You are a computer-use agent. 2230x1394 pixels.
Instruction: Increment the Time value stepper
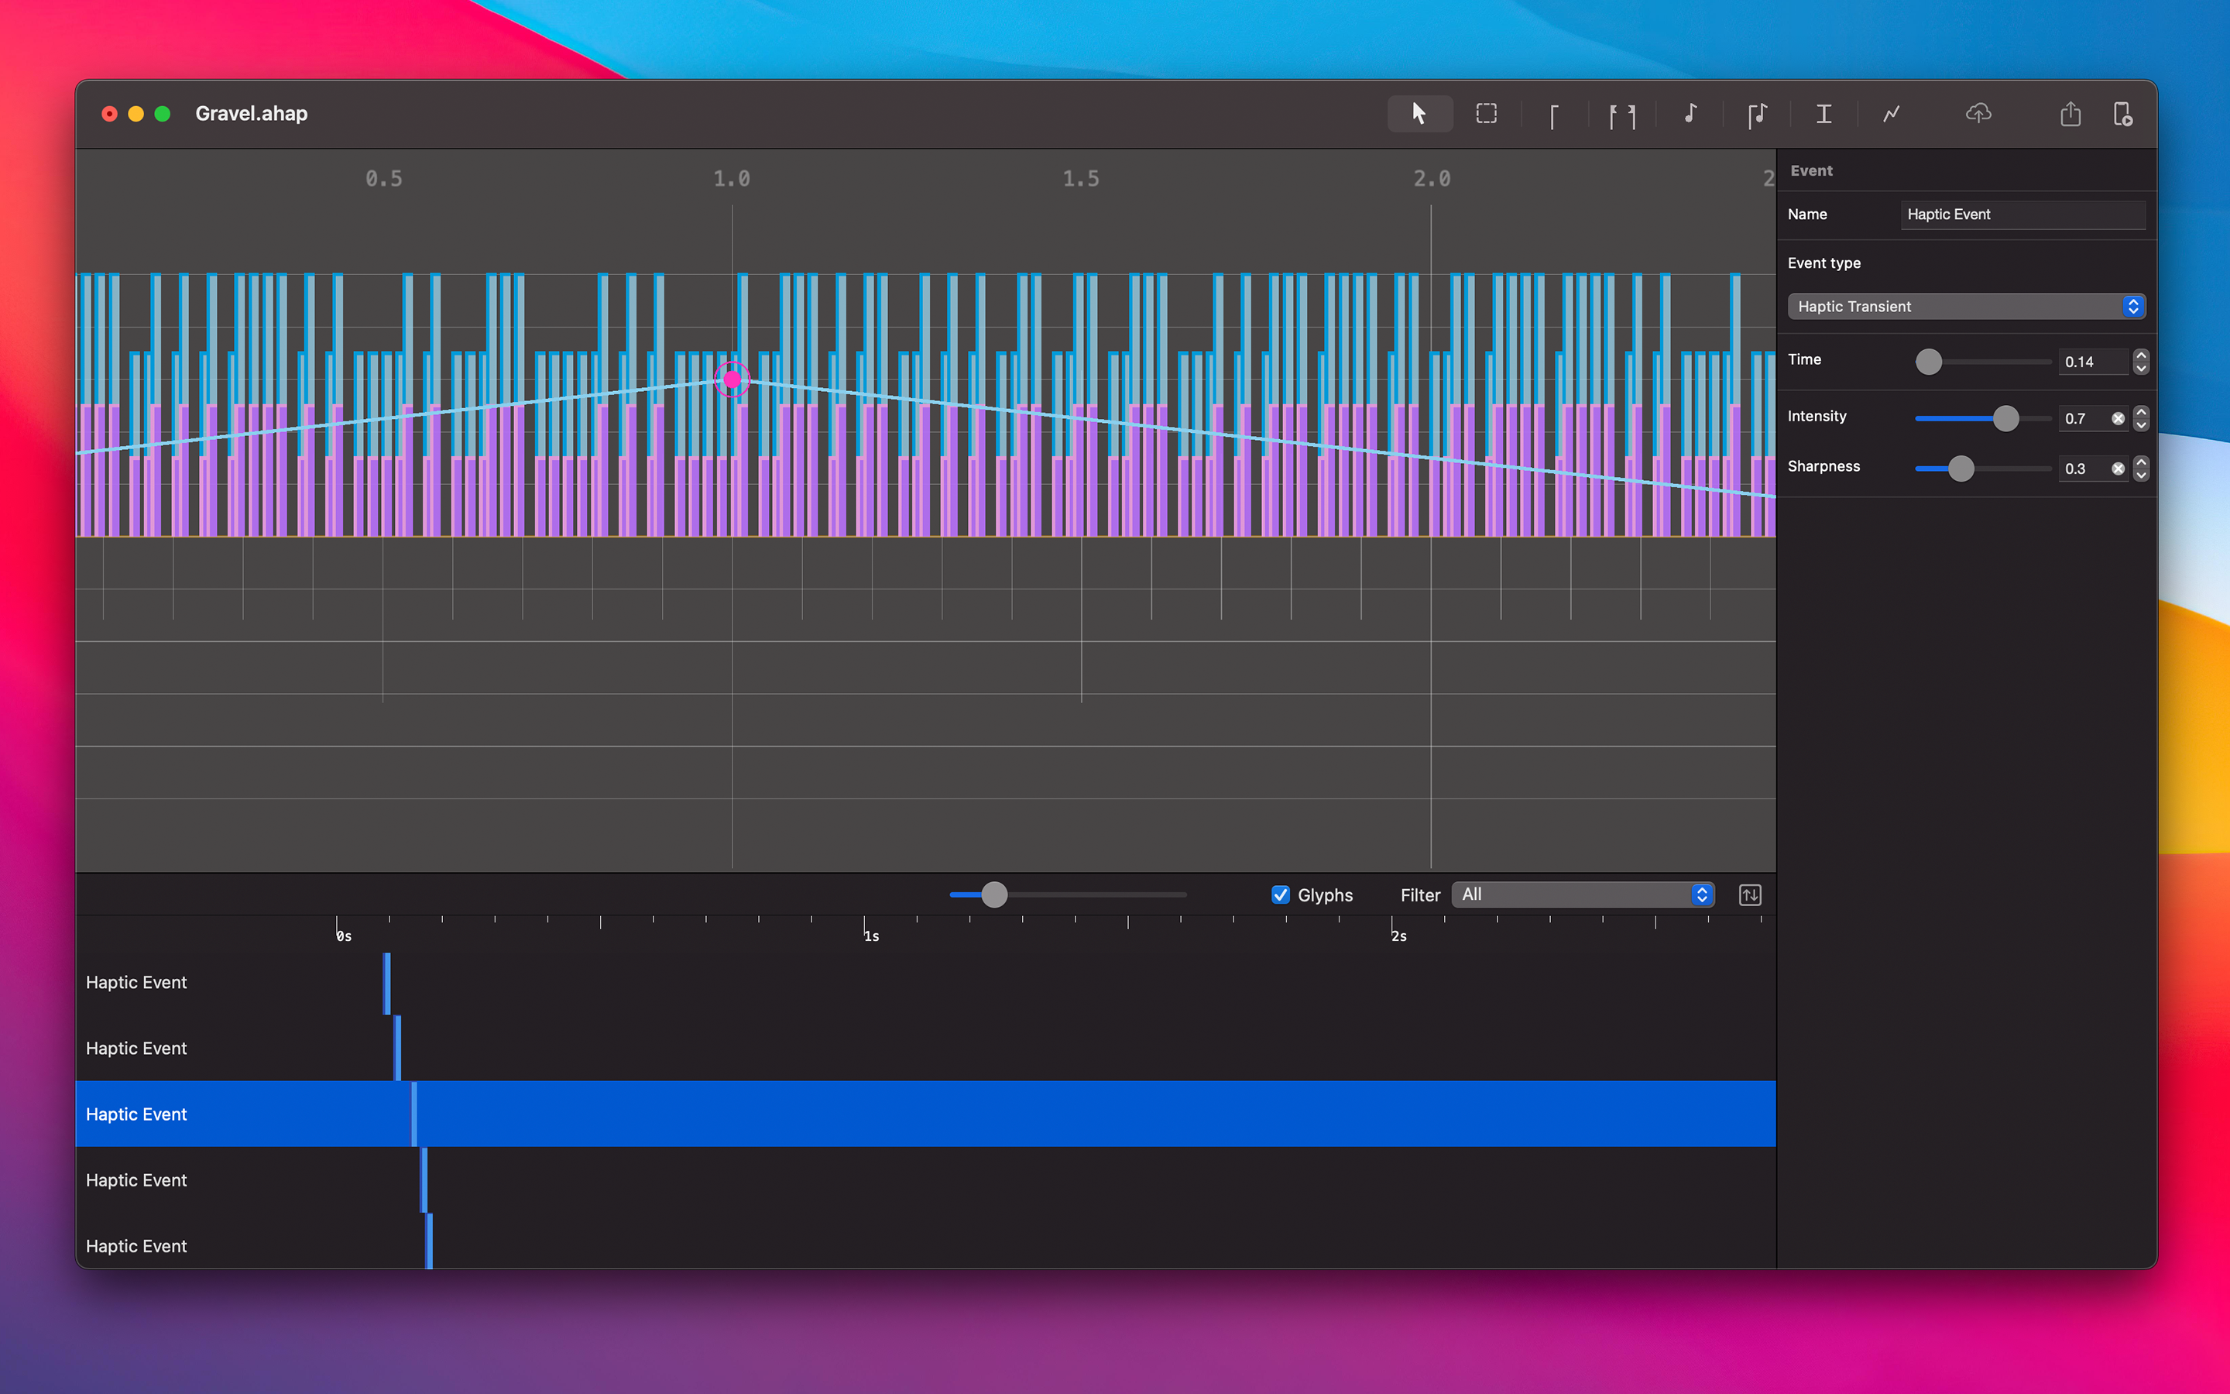[x=2142, y=355]
